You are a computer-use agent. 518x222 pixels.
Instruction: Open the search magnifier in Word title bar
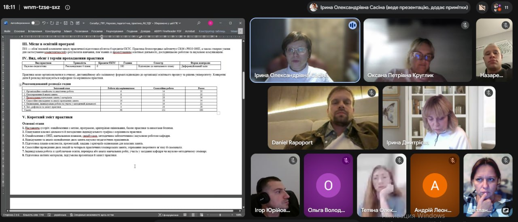click(x=199, y=23)
